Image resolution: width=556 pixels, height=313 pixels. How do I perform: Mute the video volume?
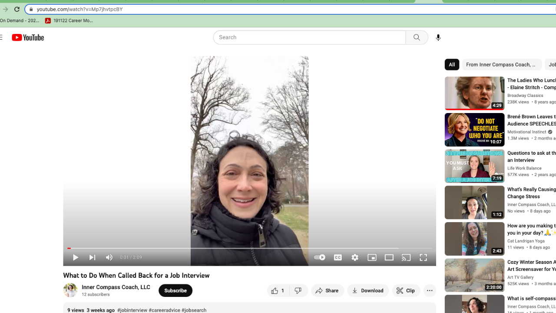pyautogui.click(x=109, y=257)
